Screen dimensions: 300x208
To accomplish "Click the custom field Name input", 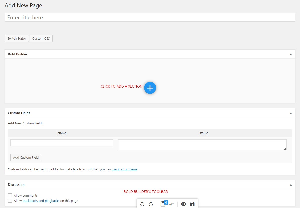I will pyautogui.click(x=62, y=143).
